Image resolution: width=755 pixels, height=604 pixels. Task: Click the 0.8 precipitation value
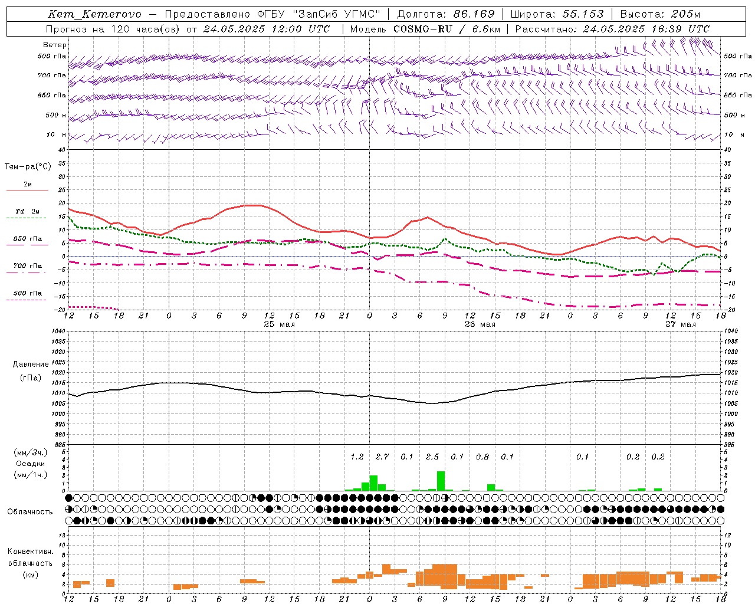(x=482, y=457)
